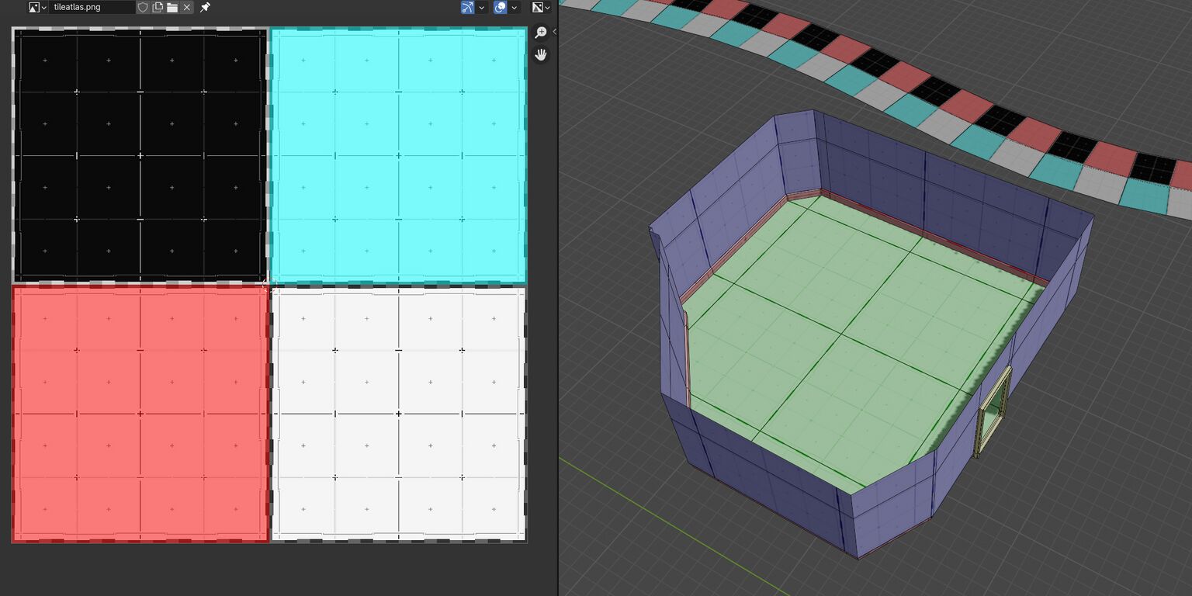Pin the current image with the pin icon

tap(204, 7)
